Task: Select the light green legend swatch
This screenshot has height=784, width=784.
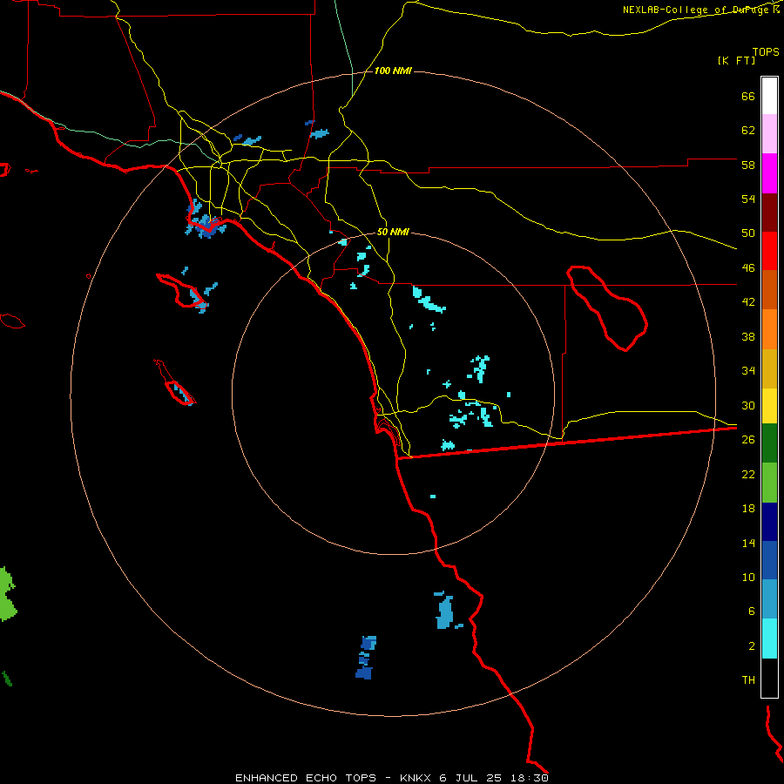Action: pyautogui.click(x=769, y=483)
